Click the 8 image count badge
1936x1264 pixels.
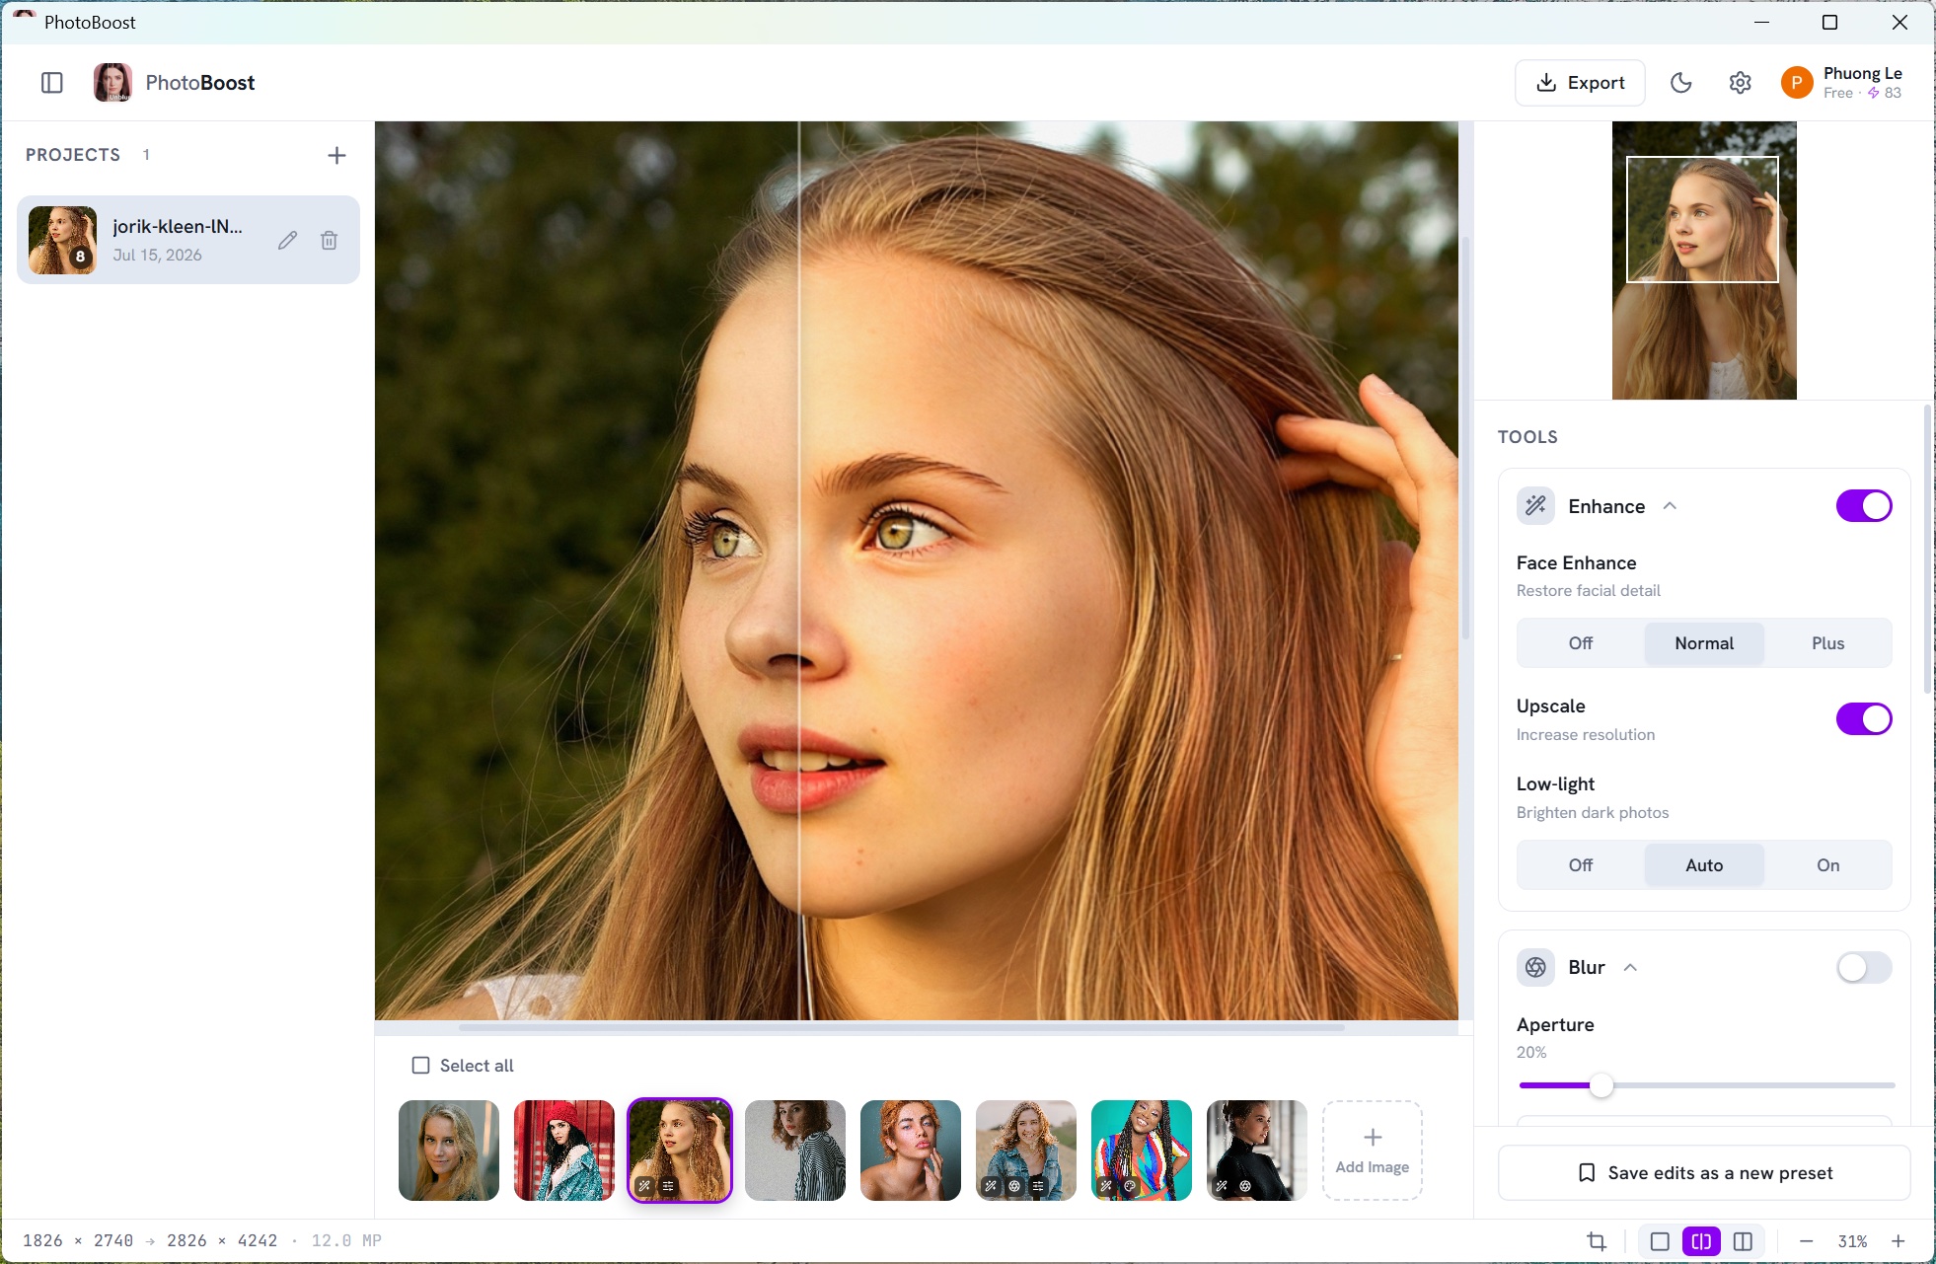(x=80, y=257)
